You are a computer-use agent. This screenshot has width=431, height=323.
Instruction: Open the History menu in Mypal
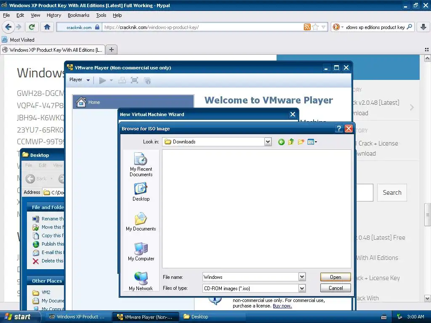54,15
